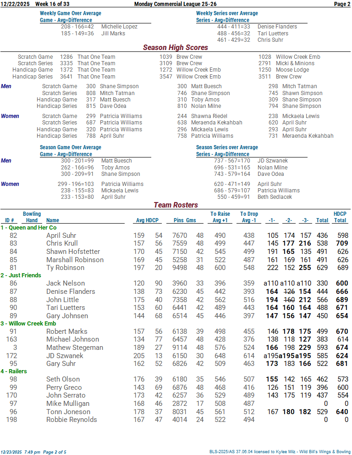Viewport: 352px width, 455px height.
Task: Click the 'Name' column header
Action: point(52,220)
